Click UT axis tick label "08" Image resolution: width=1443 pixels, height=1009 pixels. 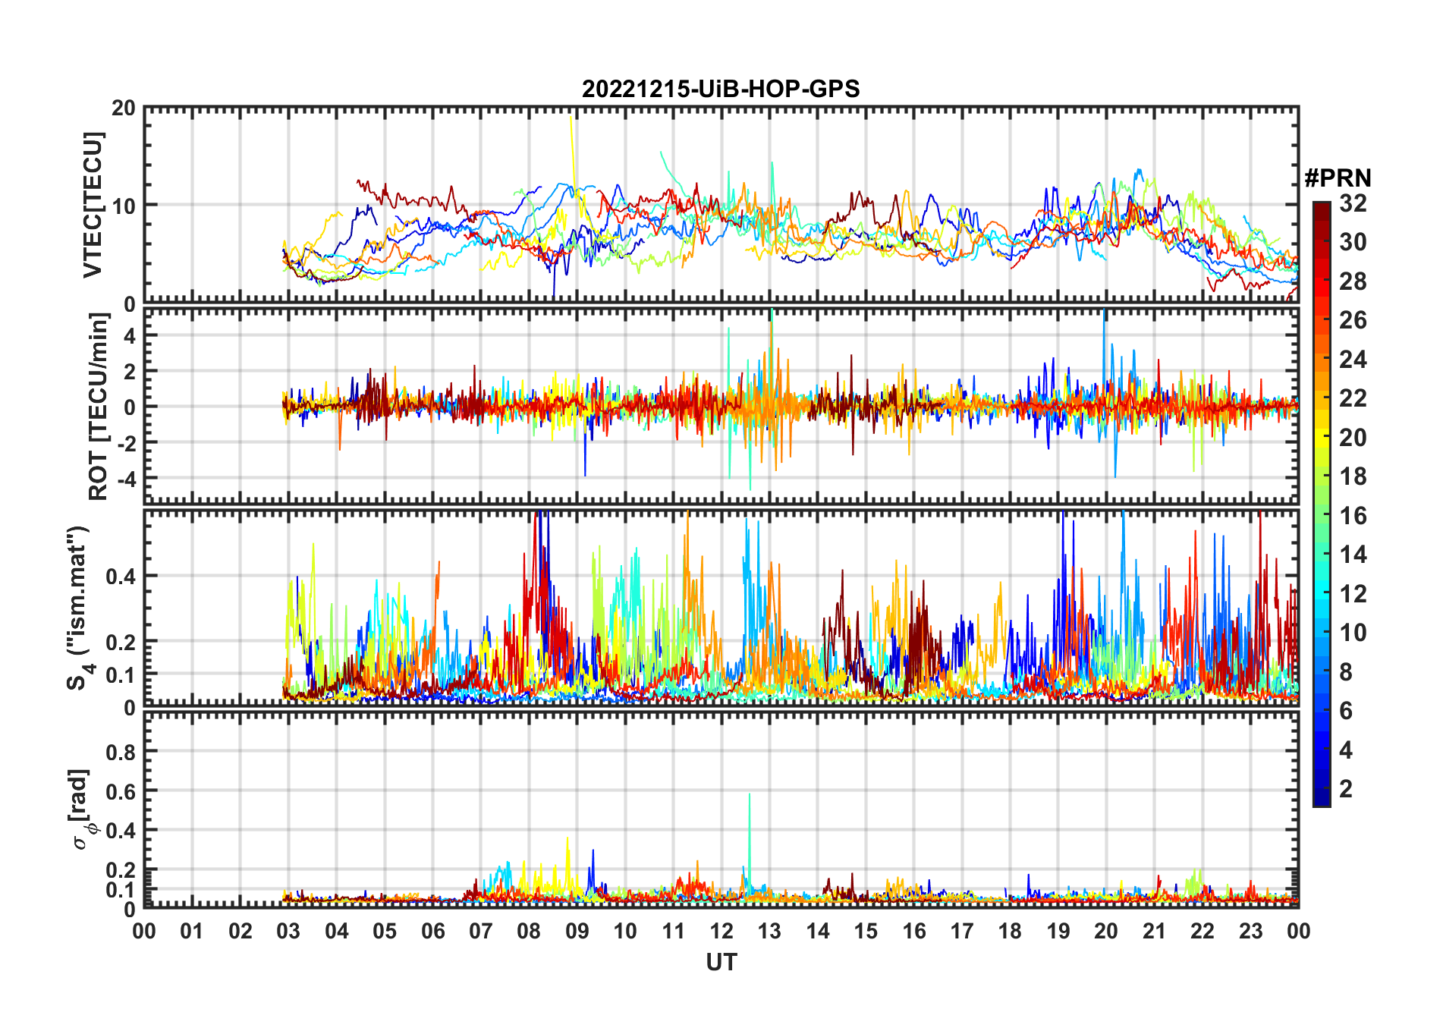[529, 931]
